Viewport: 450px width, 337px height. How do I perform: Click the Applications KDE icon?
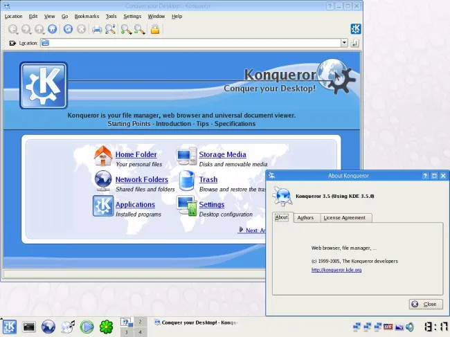click(103, 206)
